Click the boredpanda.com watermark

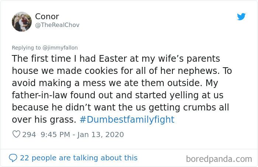[219, 159]
